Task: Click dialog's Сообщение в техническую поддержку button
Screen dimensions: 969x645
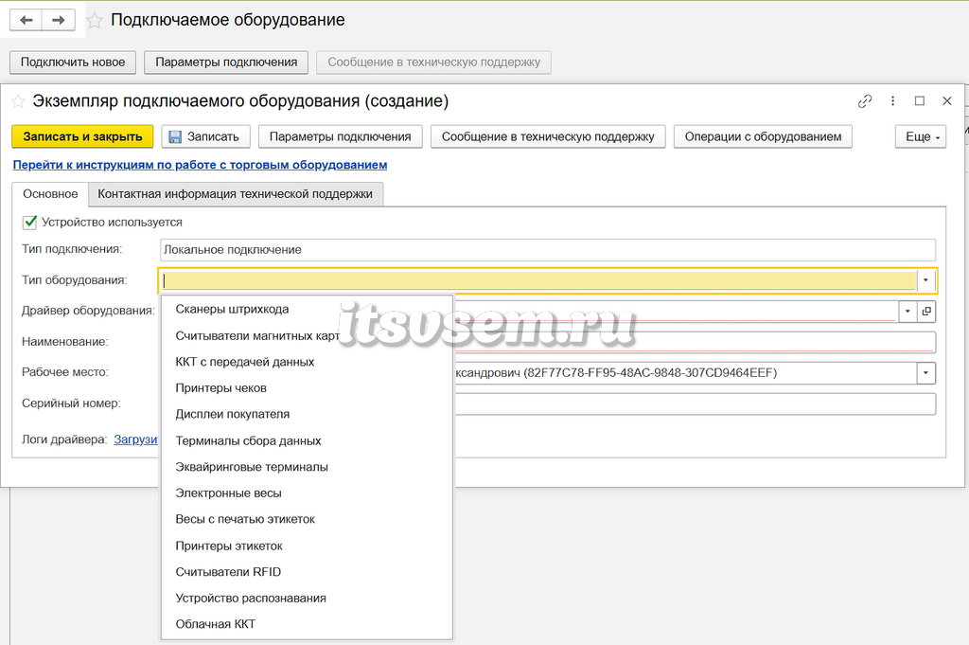Action: click(x=548, y=136)
